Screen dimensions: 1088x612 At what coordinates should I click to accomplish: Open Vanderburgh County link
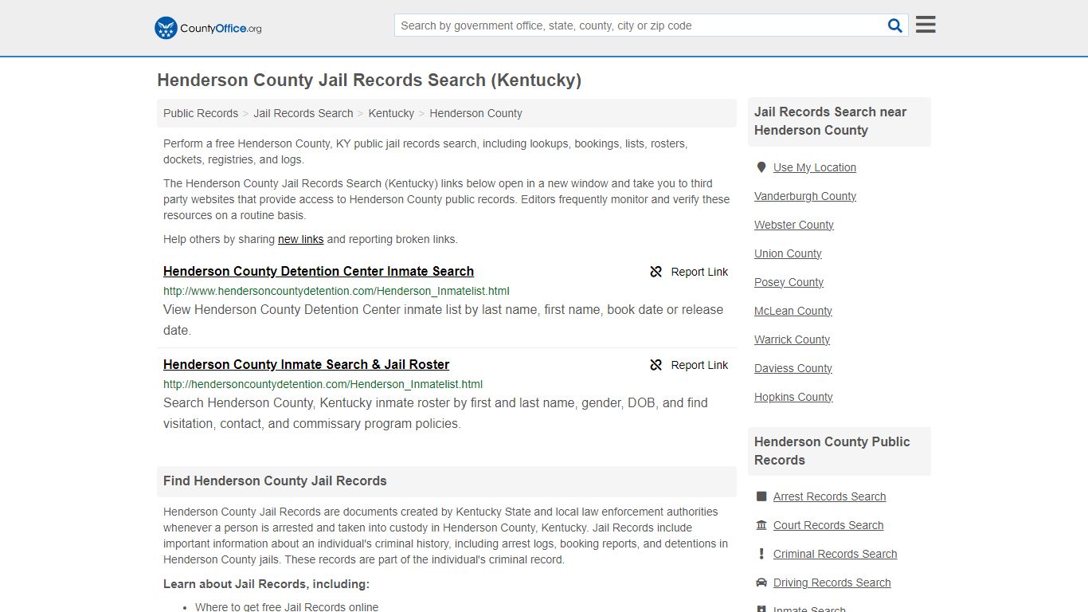click(805, 196)
